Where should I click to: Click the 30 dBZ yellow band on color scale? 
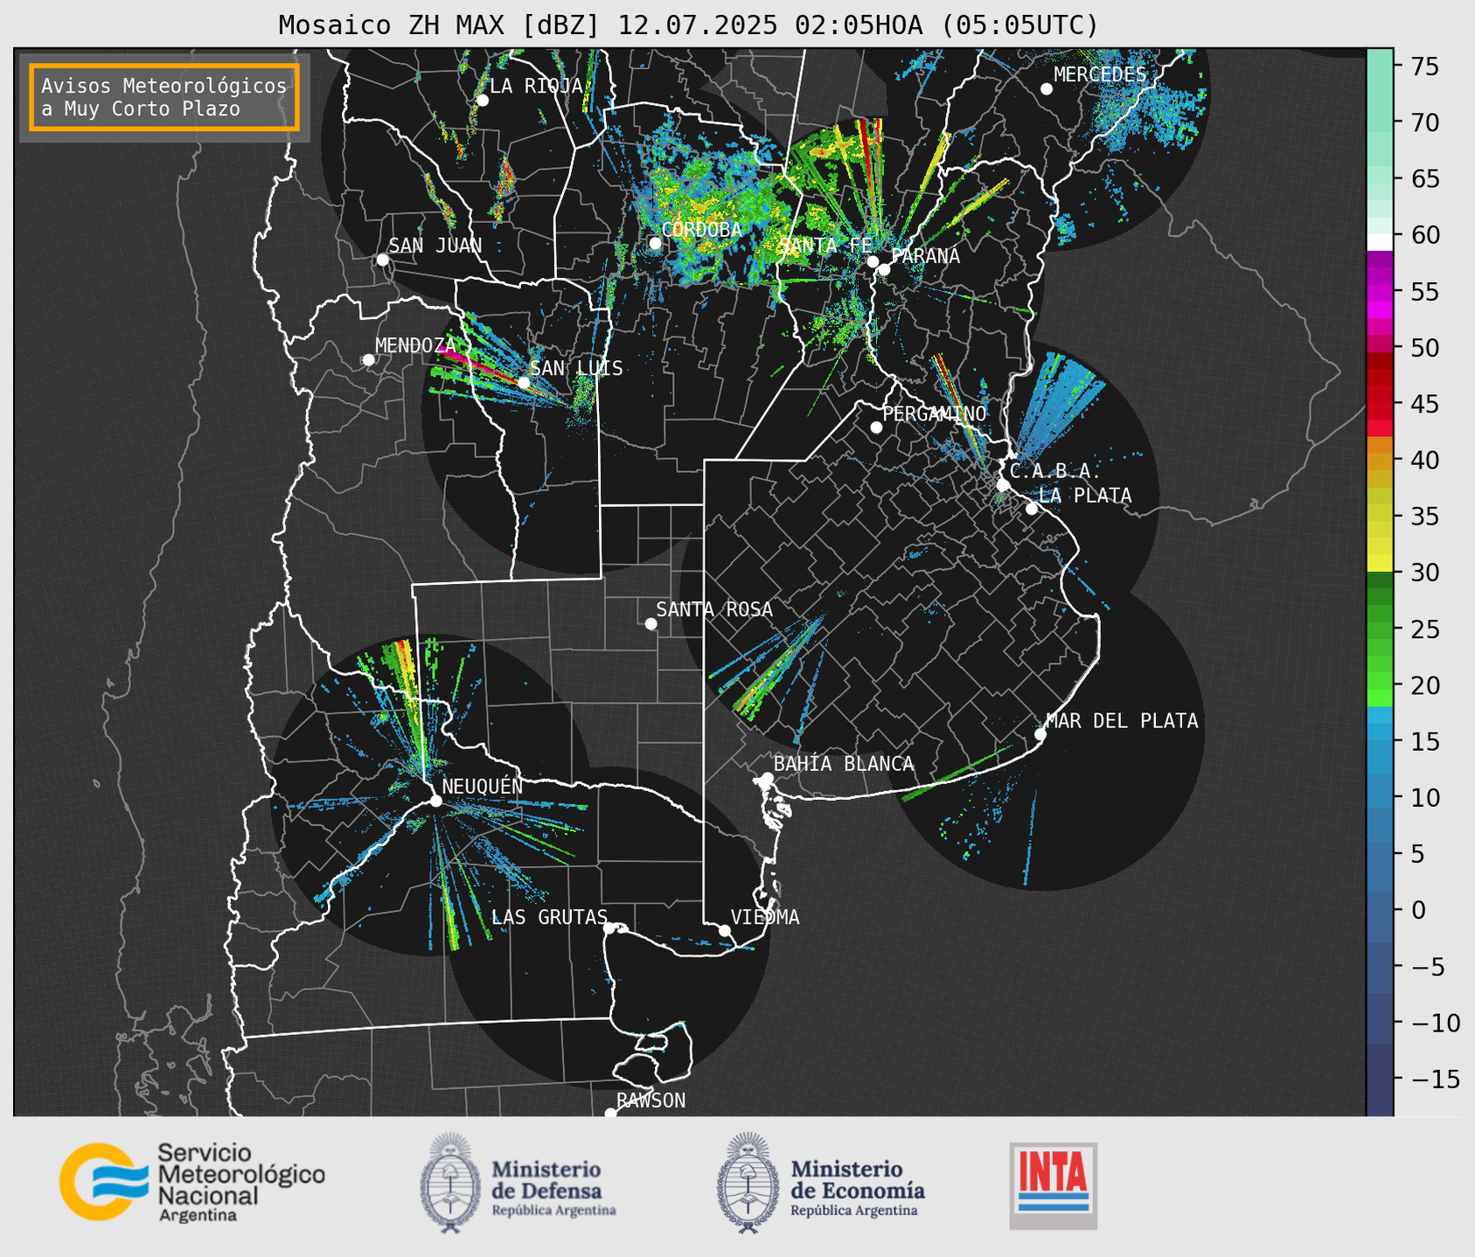[x=1380, y=565]
